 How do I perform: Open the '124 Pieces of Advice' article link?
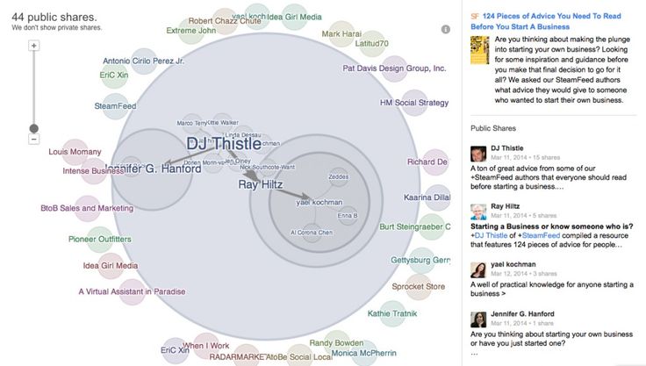[x=555, y=21]
